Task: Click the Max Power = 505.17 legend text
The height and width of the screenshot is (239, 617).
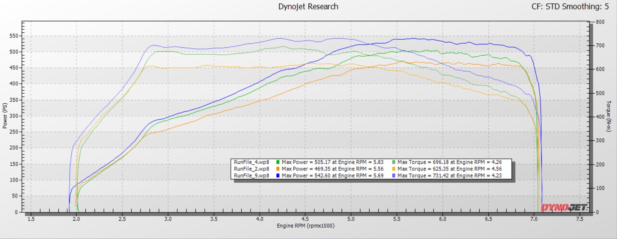Action: point(332,162)
